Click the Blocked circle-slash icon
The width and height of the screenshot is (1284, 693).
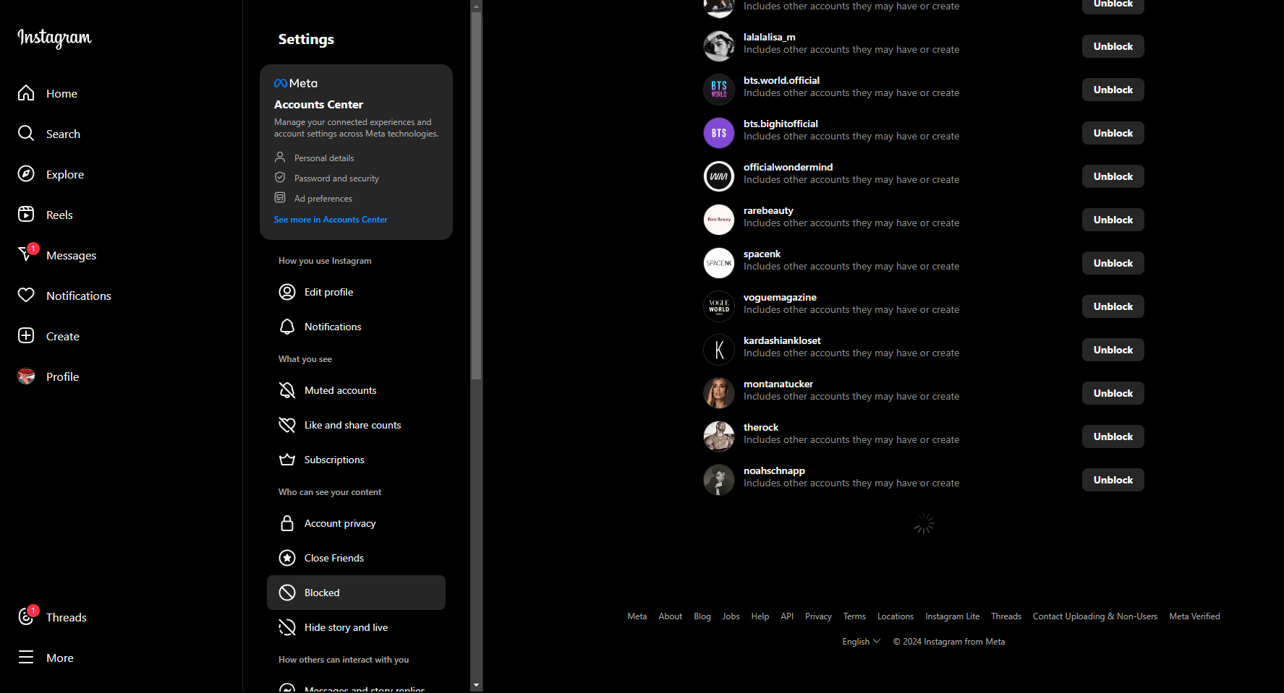click(287, 593)
